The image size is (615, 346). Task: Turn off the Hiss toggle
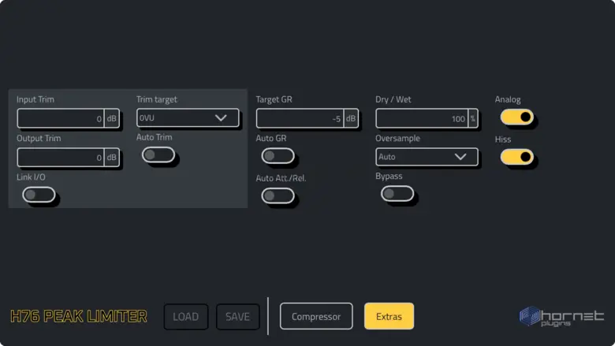(517, 157)
